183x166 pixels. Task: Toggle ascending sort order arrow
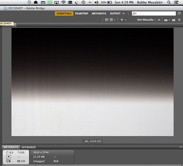(x=159, y=20)
